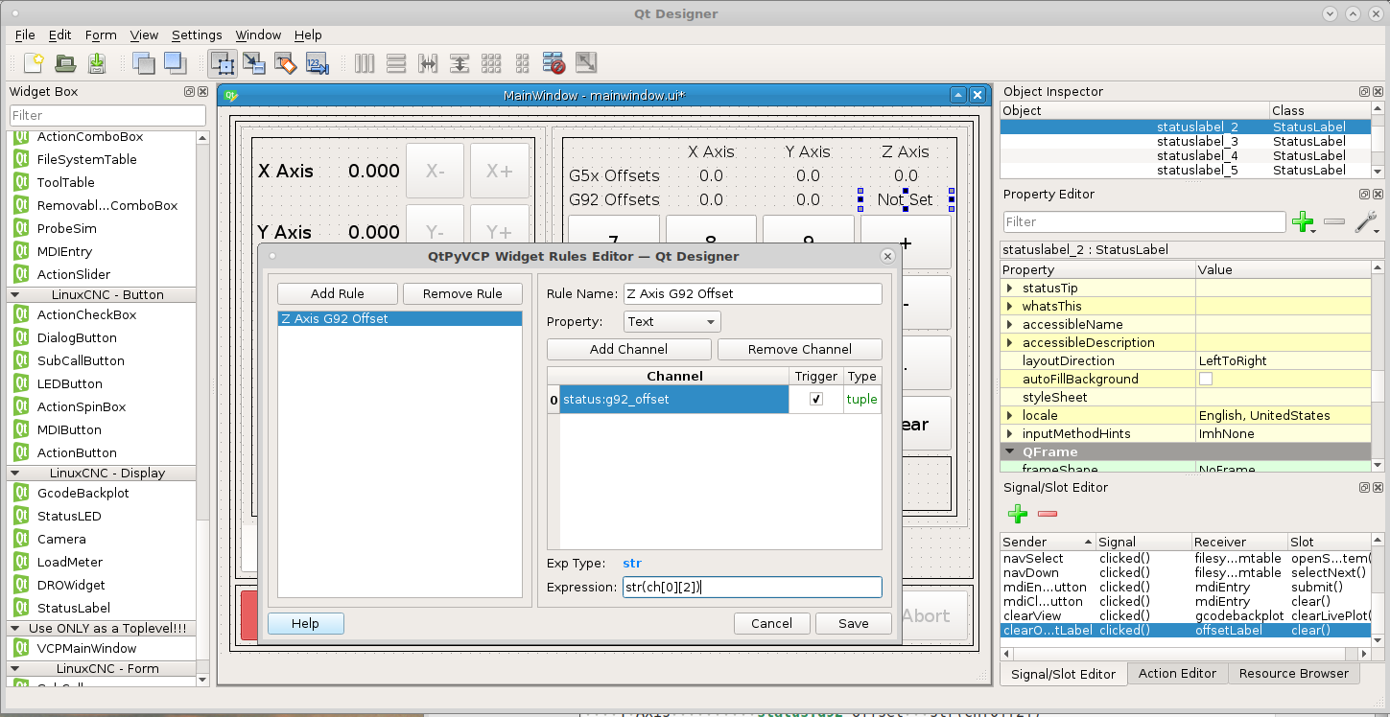Click the Remove Channel button
The image size is (1390, 717).
800,349
